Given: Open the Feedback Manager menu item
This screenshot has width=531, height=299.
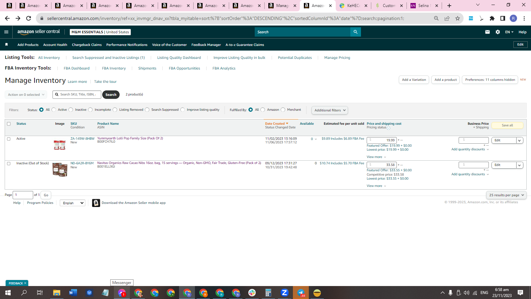Looking at the screenshot, I should tap(206, 45).
